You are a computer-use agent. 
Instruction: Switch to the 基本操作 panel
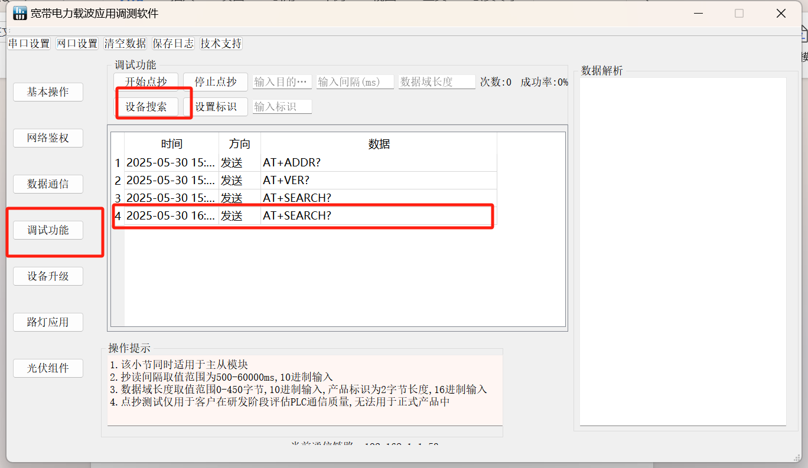pyautogui.click(x=48, y=91)
